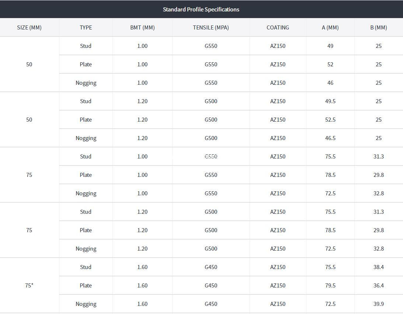Select the 75* size cell
This screenshot has width=403, height=314.
29,285
